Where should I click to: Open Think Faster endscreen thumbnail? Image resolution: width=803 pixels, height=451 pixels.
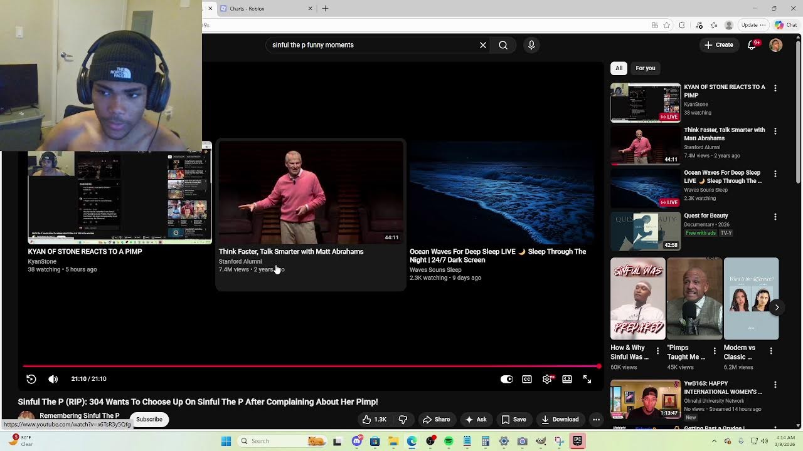311,193
